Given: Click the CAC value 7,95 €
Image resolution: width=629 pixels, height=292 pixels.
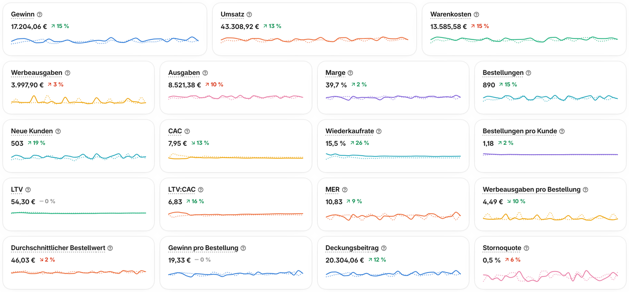Looking at the screenshot, I should pos(178,143).
